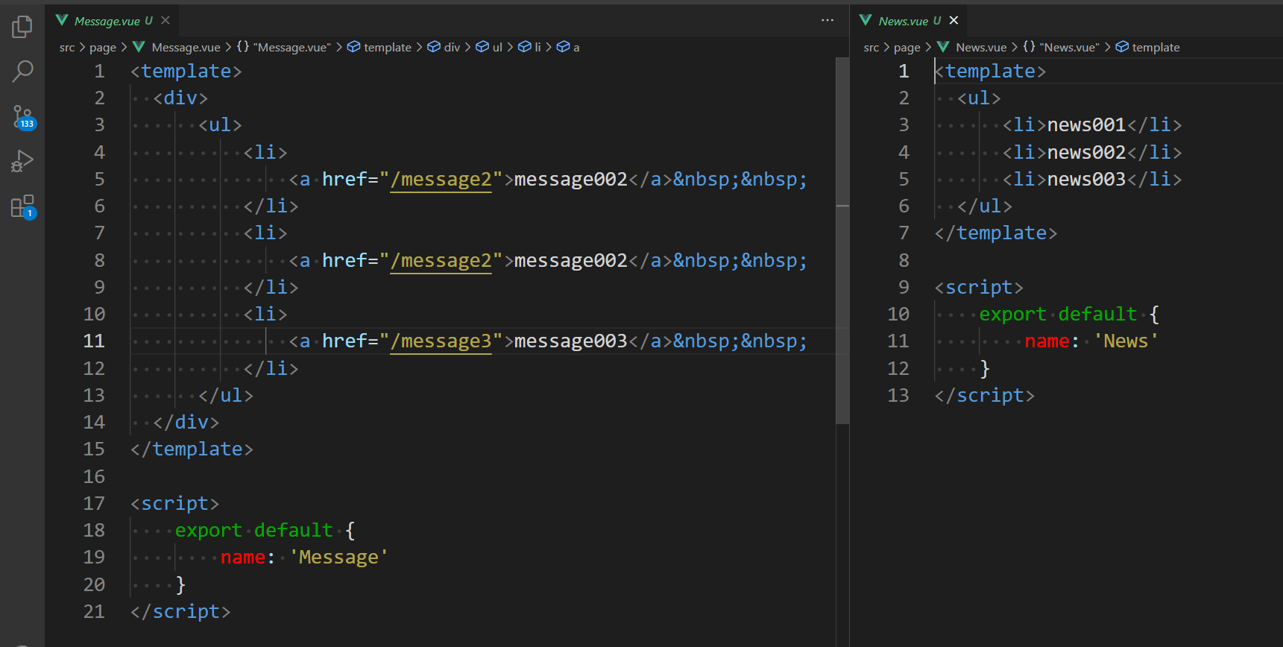This screenshot has width=1283, height=647.
Task: Open More Actions menu of left editor
Action: pos(828,20)
